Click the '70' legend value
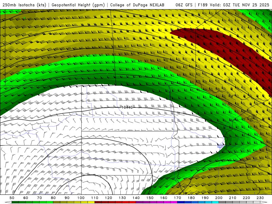Image resolution: width=272 pixels, height=204 pixels. pyautogui.click(x=39, y=198)
